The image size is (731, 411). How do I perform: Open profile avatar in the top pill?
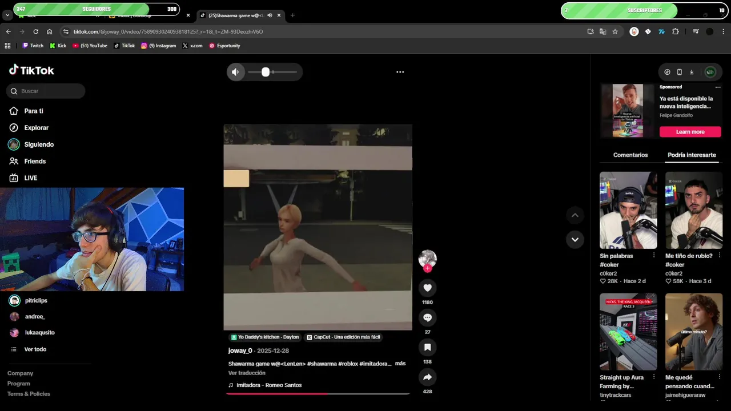point(710,72)
